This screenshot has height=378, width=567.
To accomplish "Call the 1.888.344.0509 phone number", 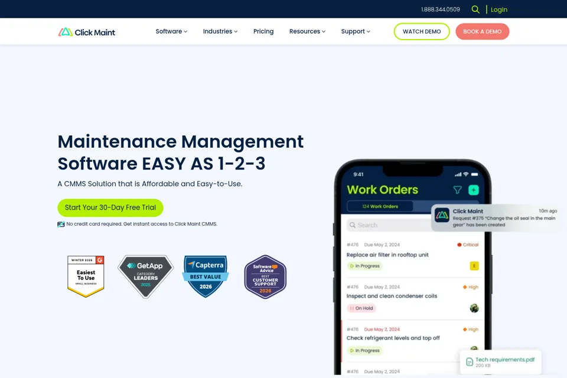I will (441, 9).
